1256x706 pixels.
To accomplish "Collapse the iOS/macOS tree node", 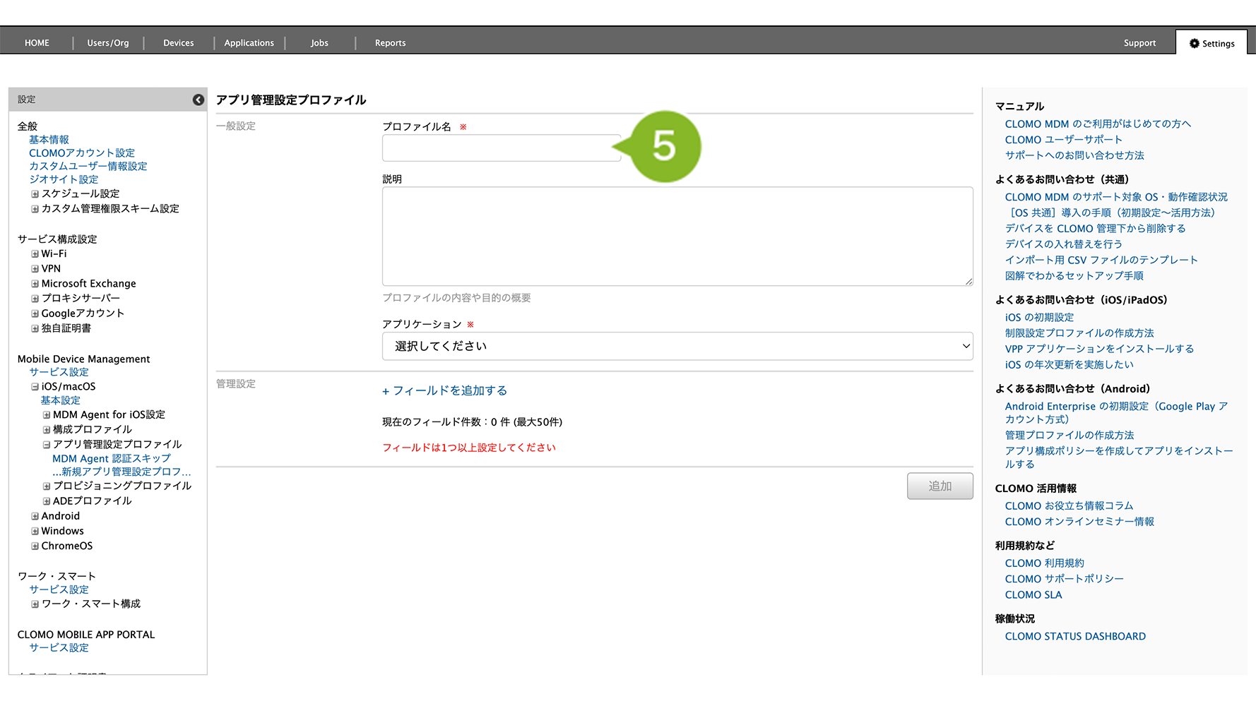I will 35,387.
